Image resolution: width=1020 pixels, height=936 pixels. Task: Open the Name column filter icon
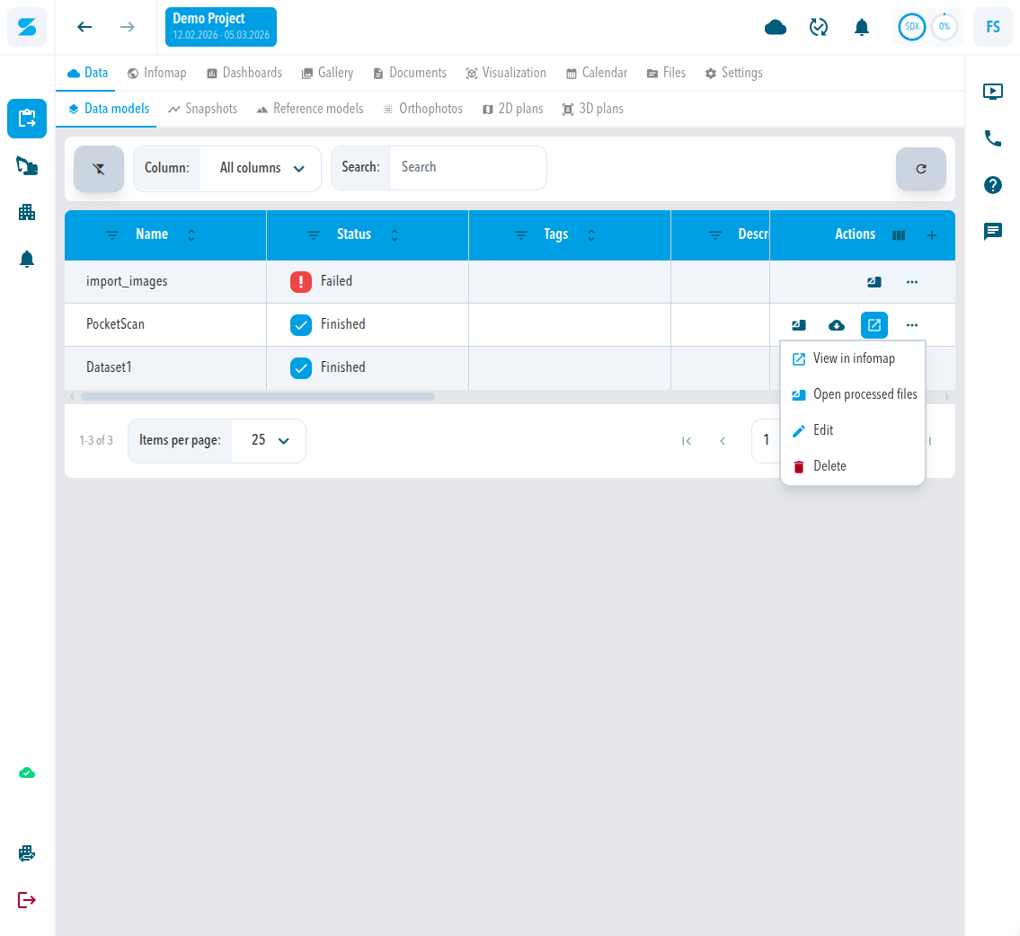click(112, 235)
